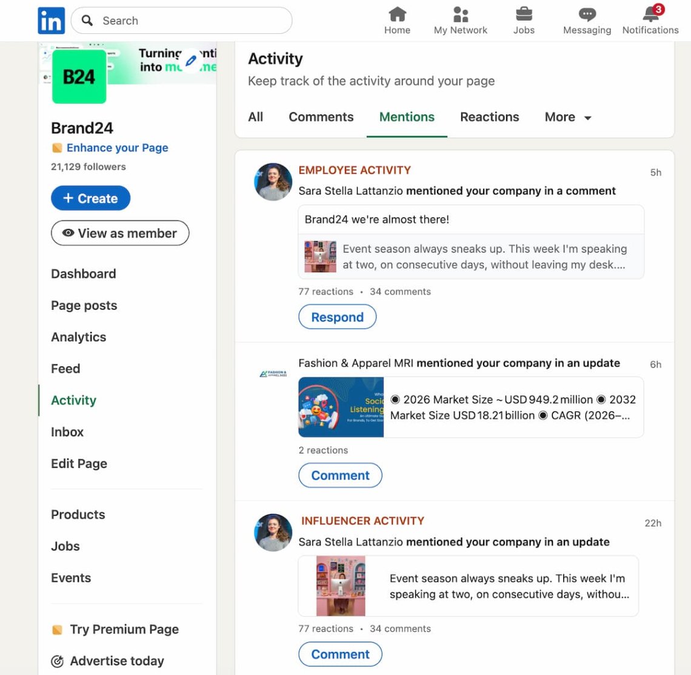Open Sara Stella Lattanzio's profile picture
The height and width of the screenshot is (675, 691).
point(273,182)
